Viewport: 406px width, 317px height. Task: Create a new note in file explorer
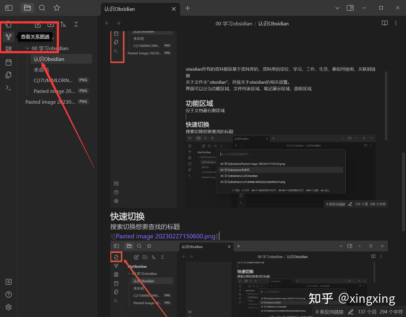(38, 24)
